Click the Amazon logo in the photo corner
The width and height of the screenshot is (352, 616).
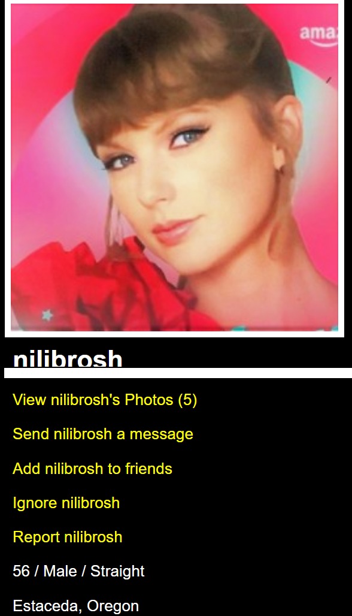(x=318, y=35)
